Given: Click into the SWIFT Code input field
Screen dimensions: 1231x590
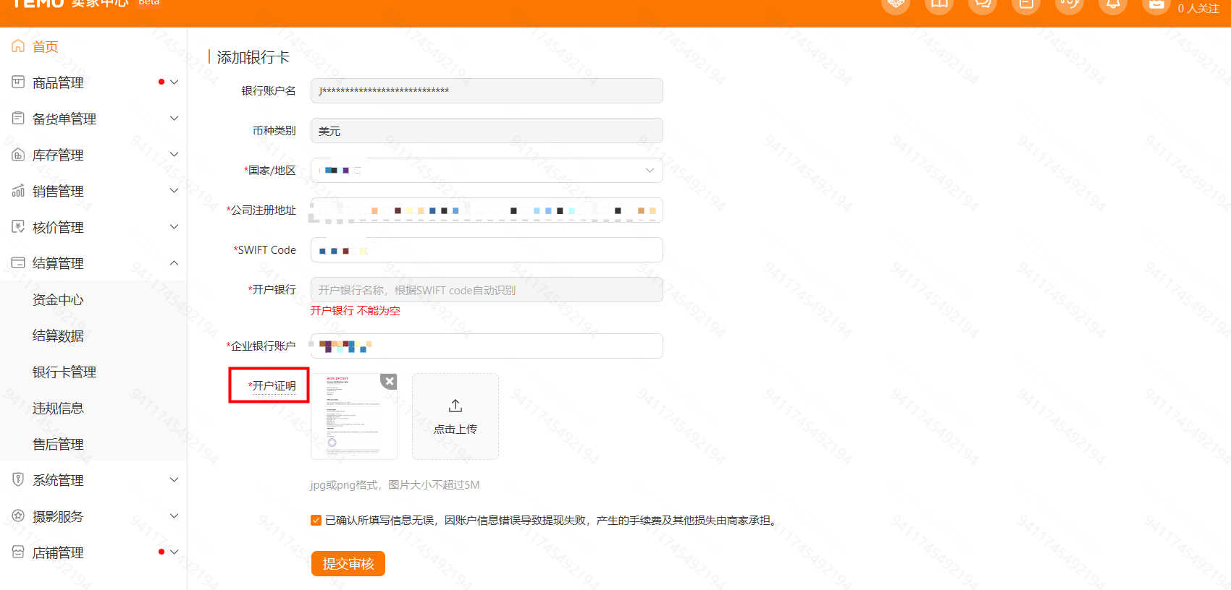Looking at the screenshot, I should pos(507,250).
